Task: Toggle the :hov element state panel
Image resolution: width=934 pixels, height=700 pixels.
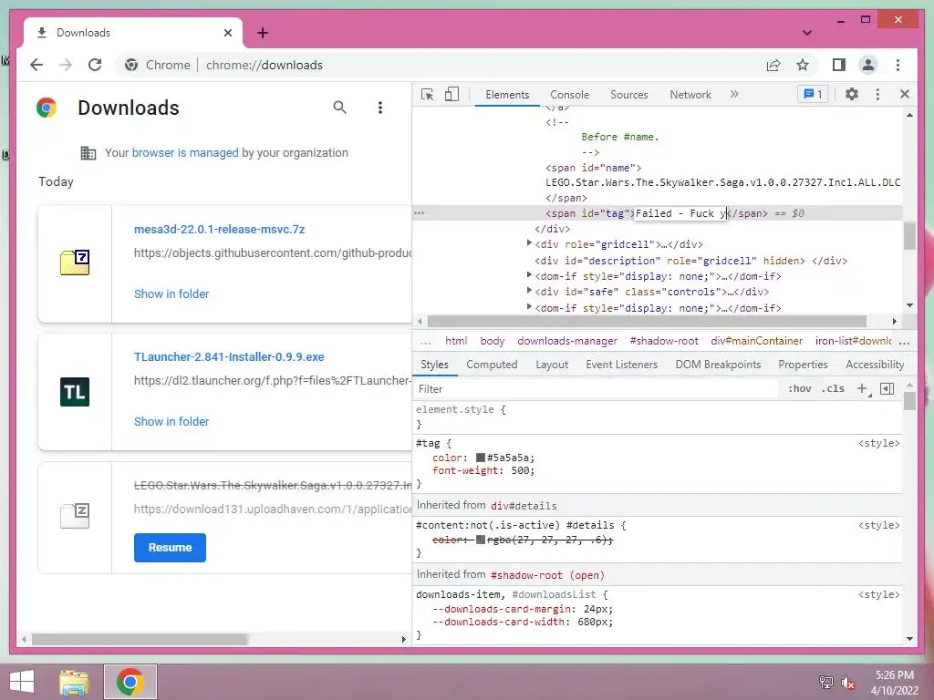Action: (x=799, y=388)
